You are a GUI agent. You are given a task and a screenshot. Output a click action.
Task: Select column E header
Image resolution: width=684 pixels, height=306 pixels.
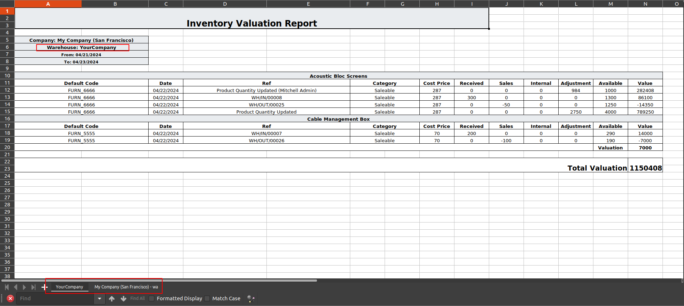(x=308, y=4)
